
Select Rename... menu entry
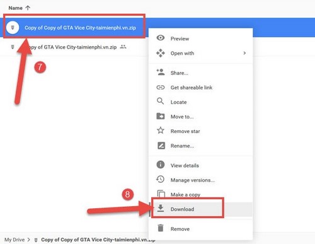[200, 146]
